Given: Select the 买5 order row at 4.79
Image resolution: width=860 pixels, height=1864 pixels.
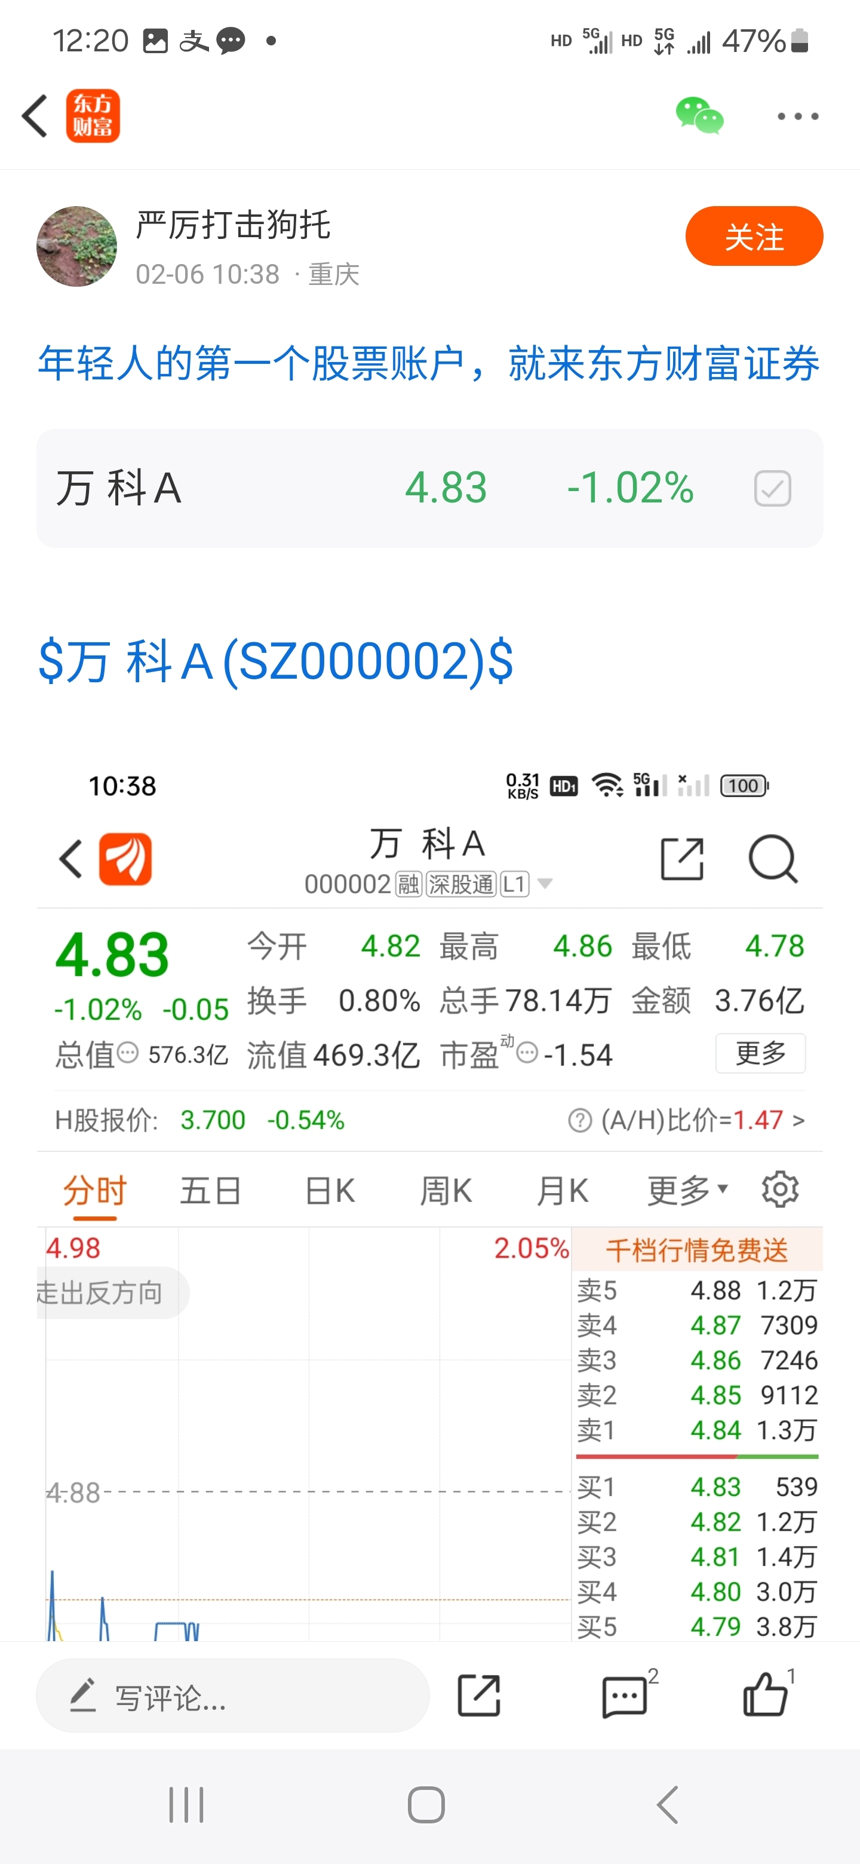Looking at the screenshot, I should (696, 1627).
